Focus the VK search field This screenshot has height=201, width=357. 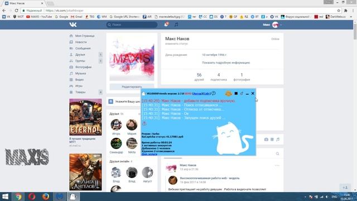coord(132,25)
